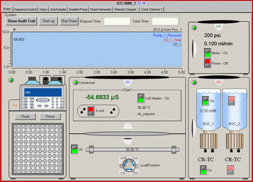Click the column tube showing 35.00 °C
This screenshot has width=253, height=182.
click(132, 149)
